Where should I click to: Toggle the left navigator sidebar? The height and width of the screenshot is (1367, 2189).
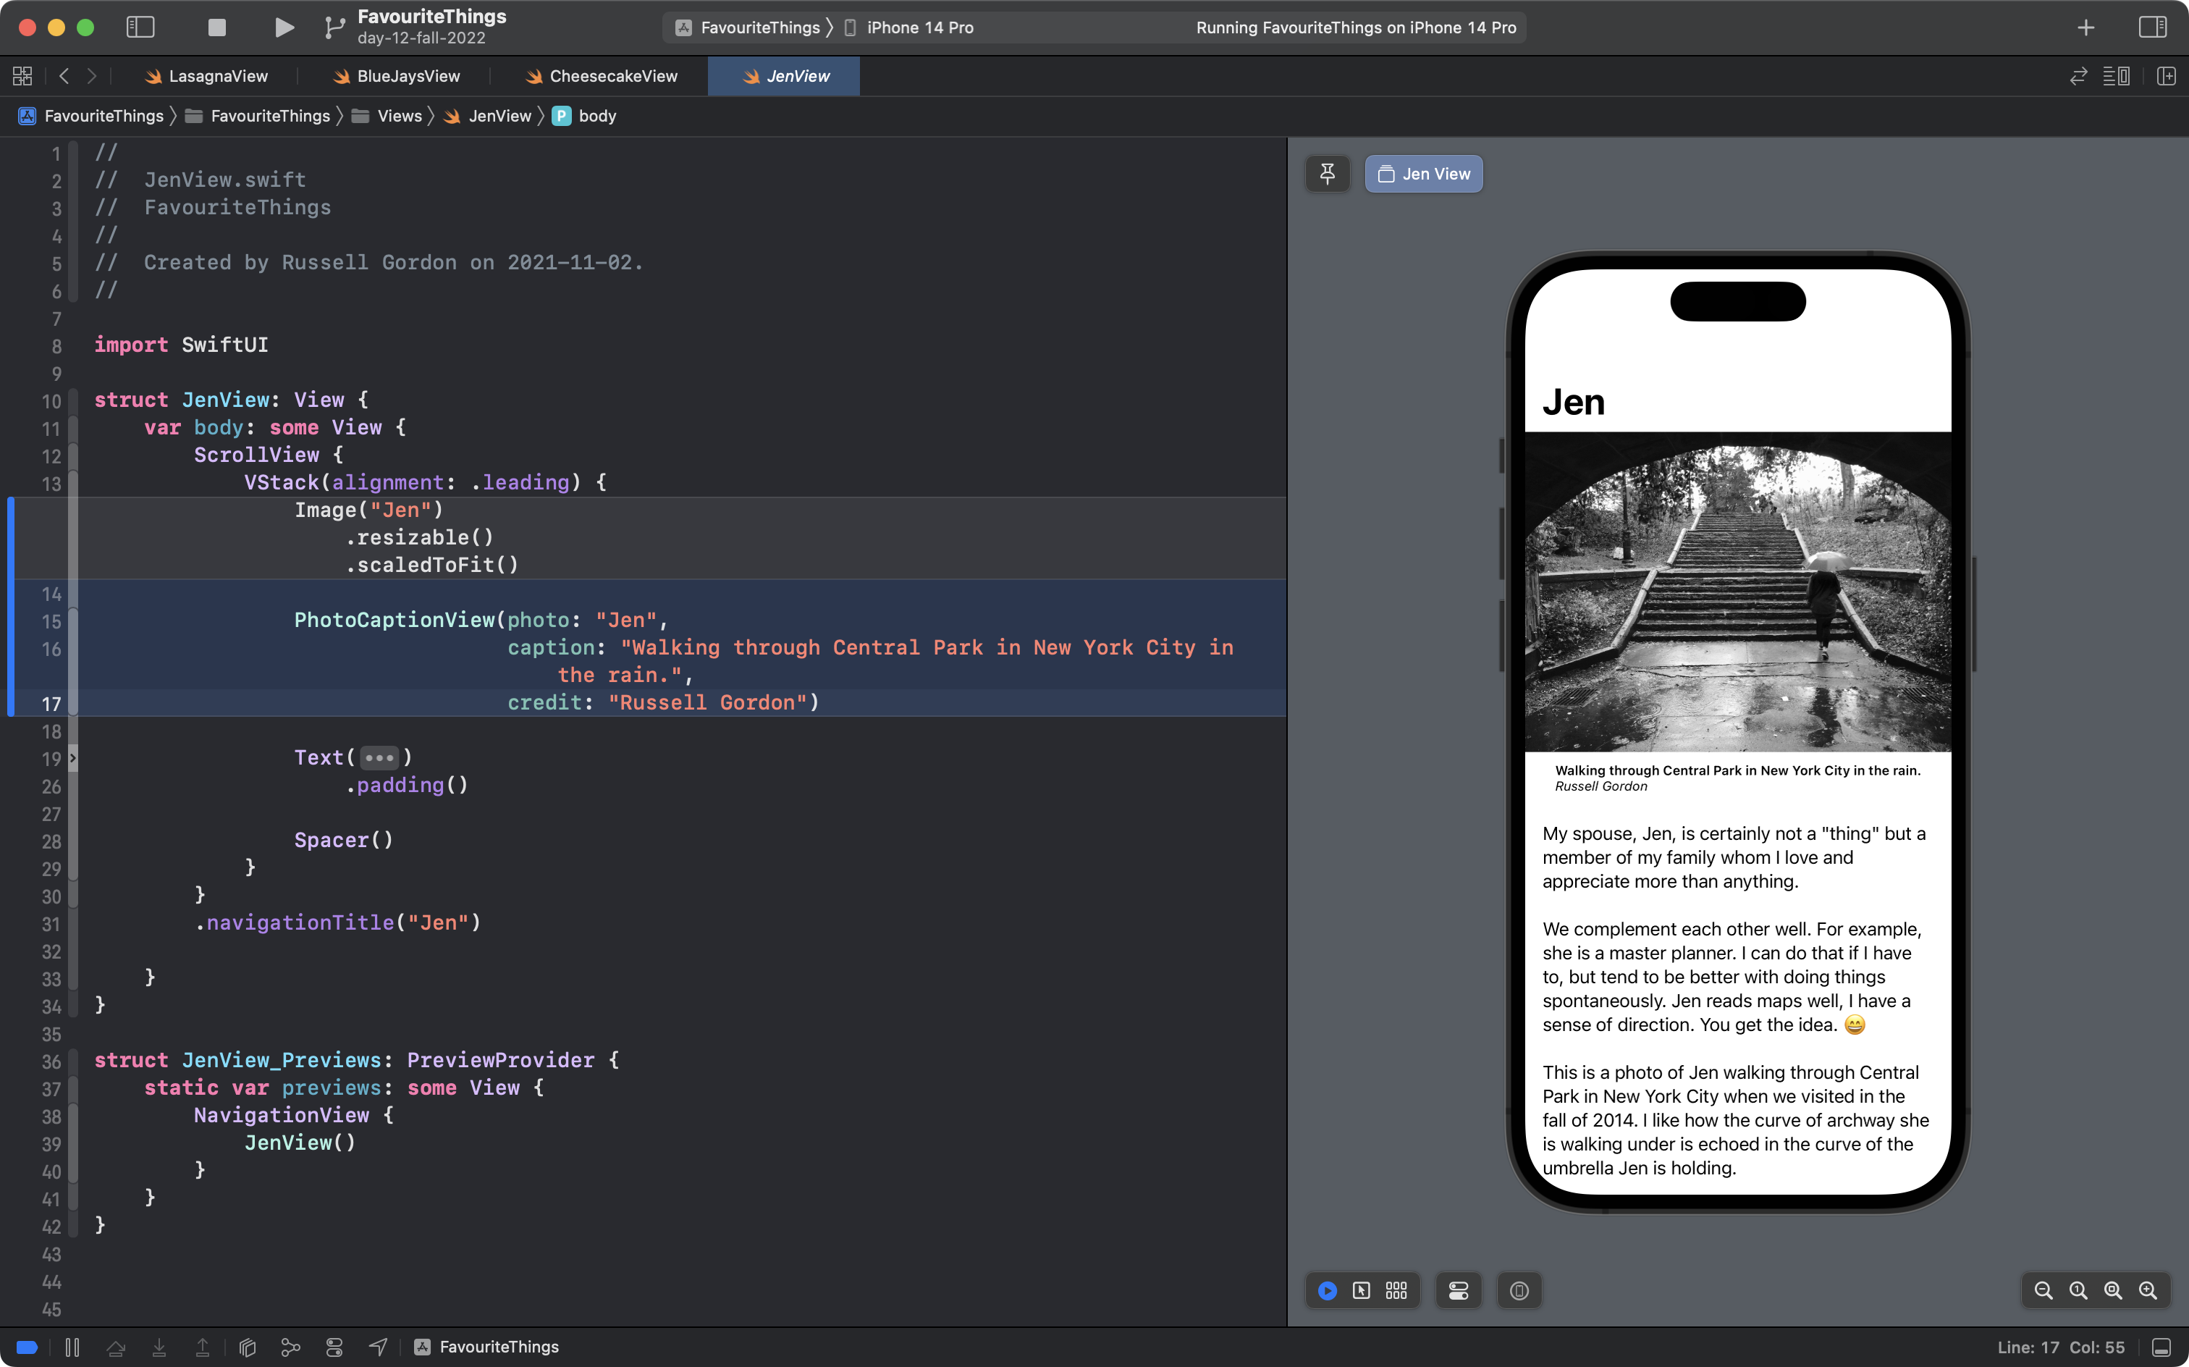click(140, 27)
